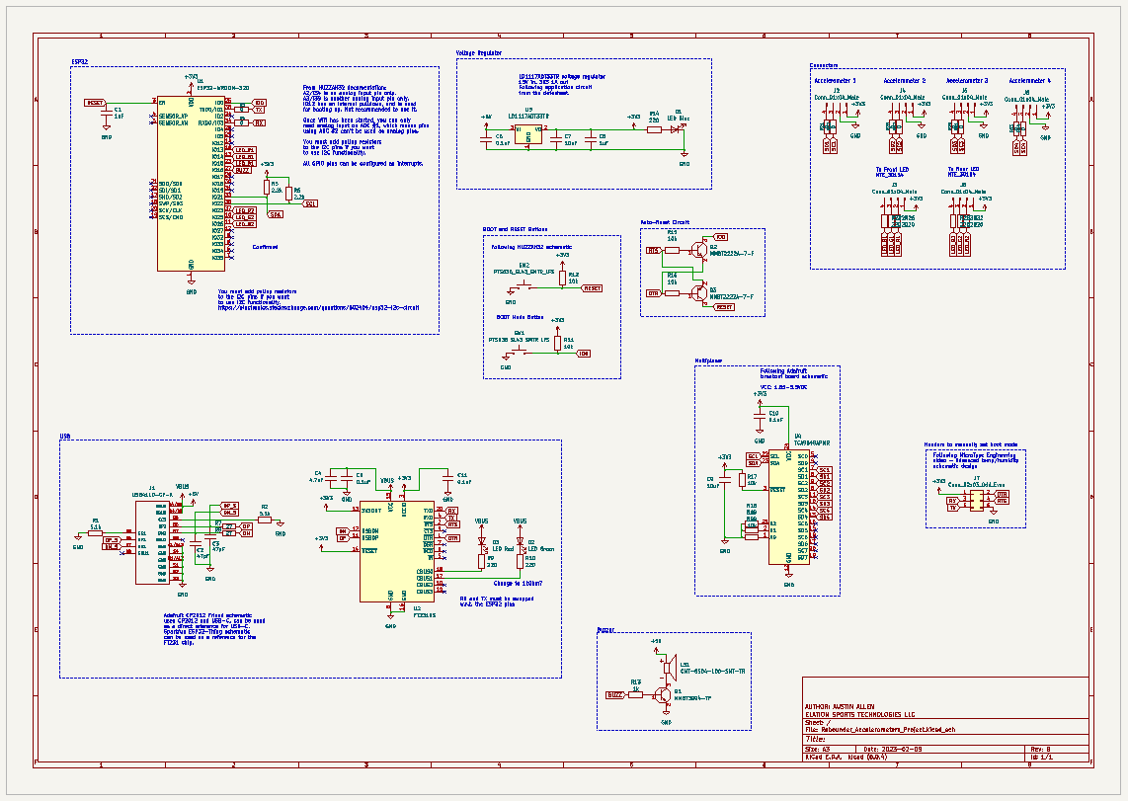The image size is (1128, 801).
Task: Open the electronics.stackexchange.com esp32-i2c-circuit hyperlink
Action: click(x=318, y=307)
